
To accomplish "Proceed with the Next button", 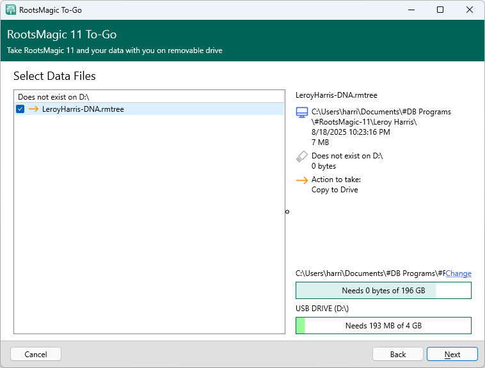I will click(452, 354).
